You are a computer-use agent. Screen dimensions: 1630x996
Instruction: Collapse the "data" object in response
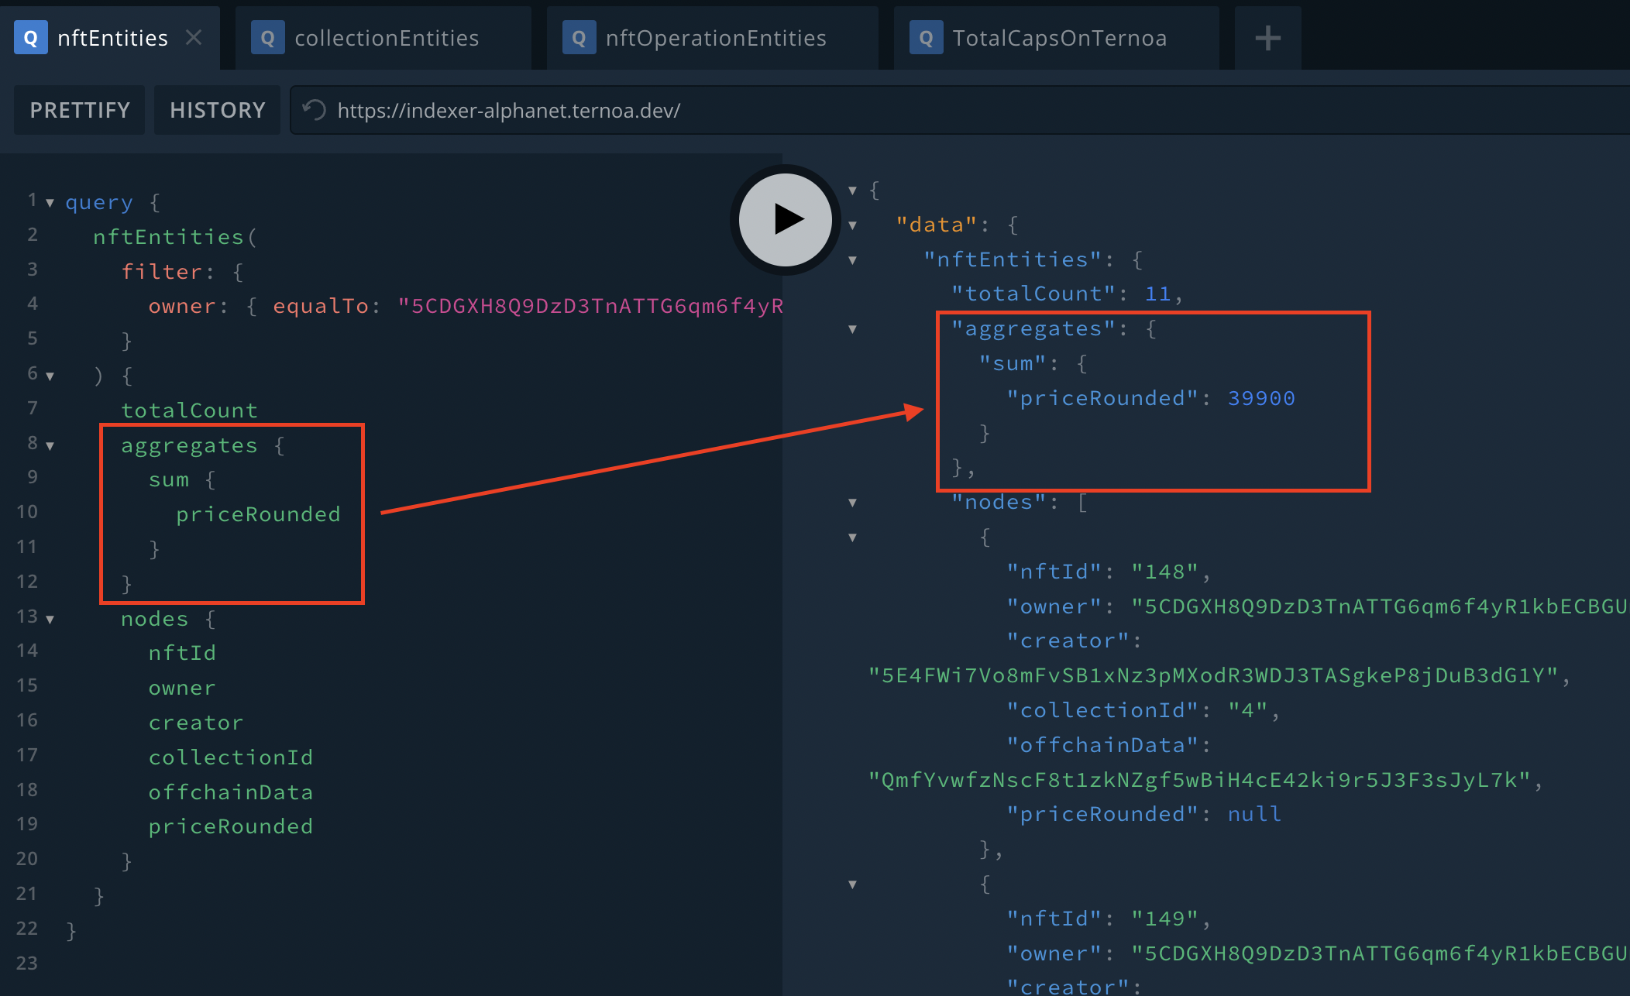tap(852, 225)
